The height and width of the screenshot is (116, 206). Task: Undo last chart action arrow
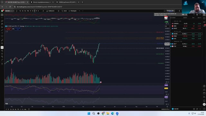(x=80, y=11)
